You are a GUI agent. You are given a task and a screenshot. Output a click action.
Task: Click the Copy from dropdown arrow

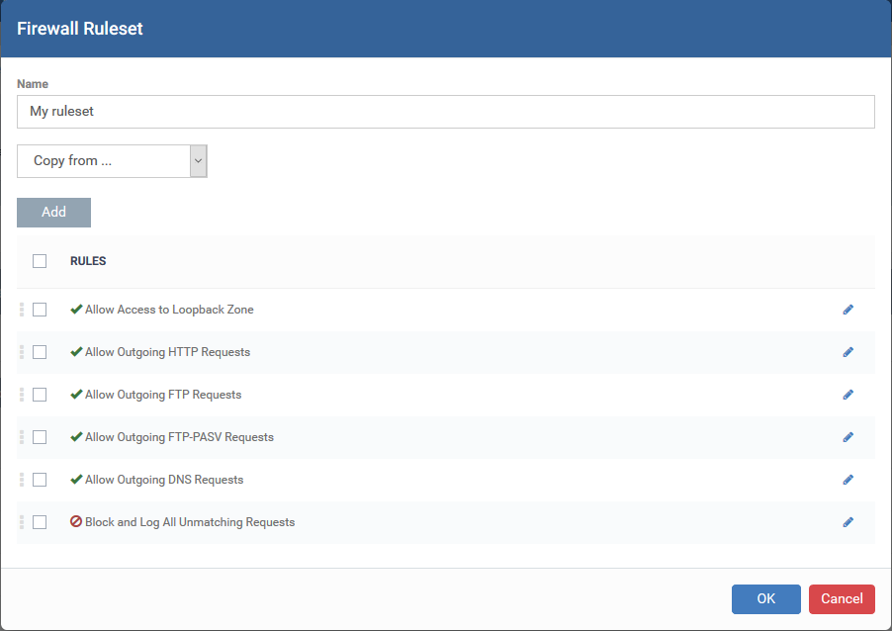point(198,161)
